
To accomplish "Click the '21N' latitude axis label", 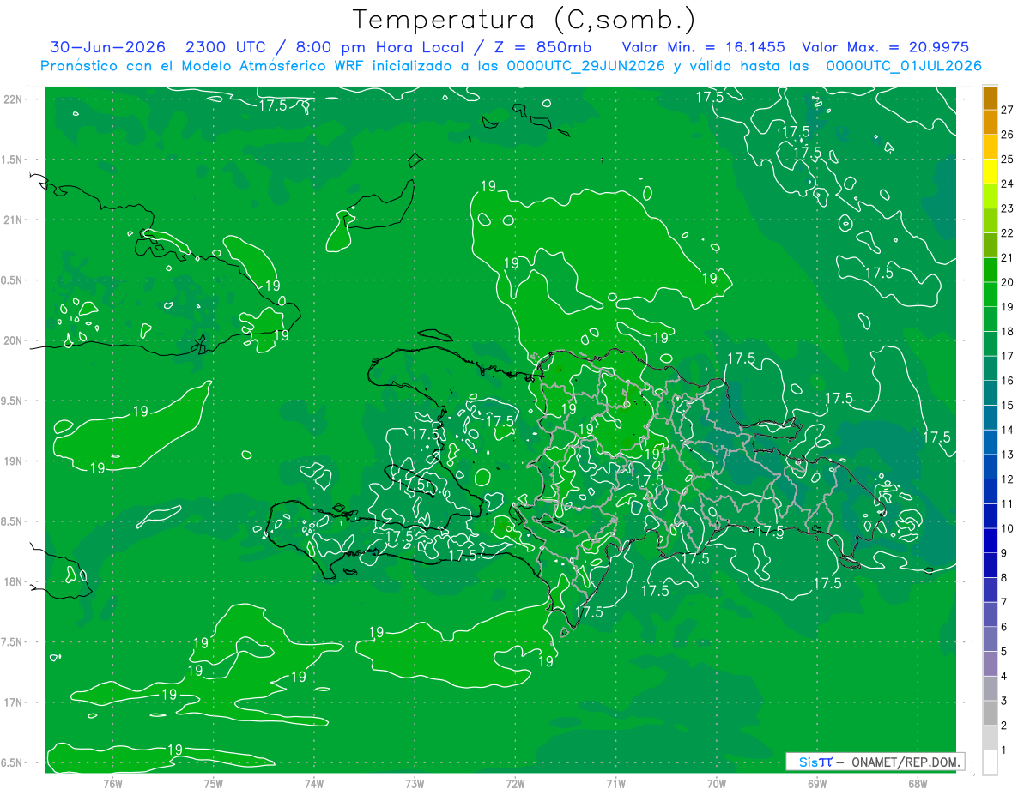I will coord(13,220).
